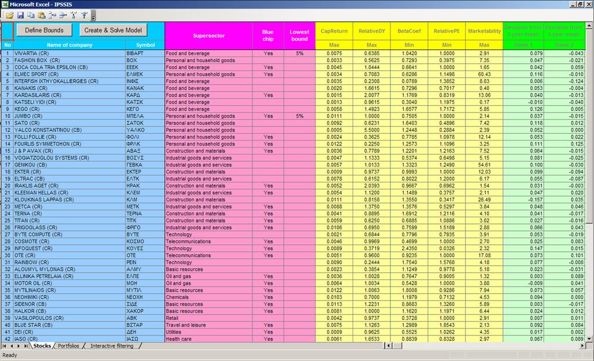Click the Paste clipboard icon
594x361 pixels.
click(42, 15)
